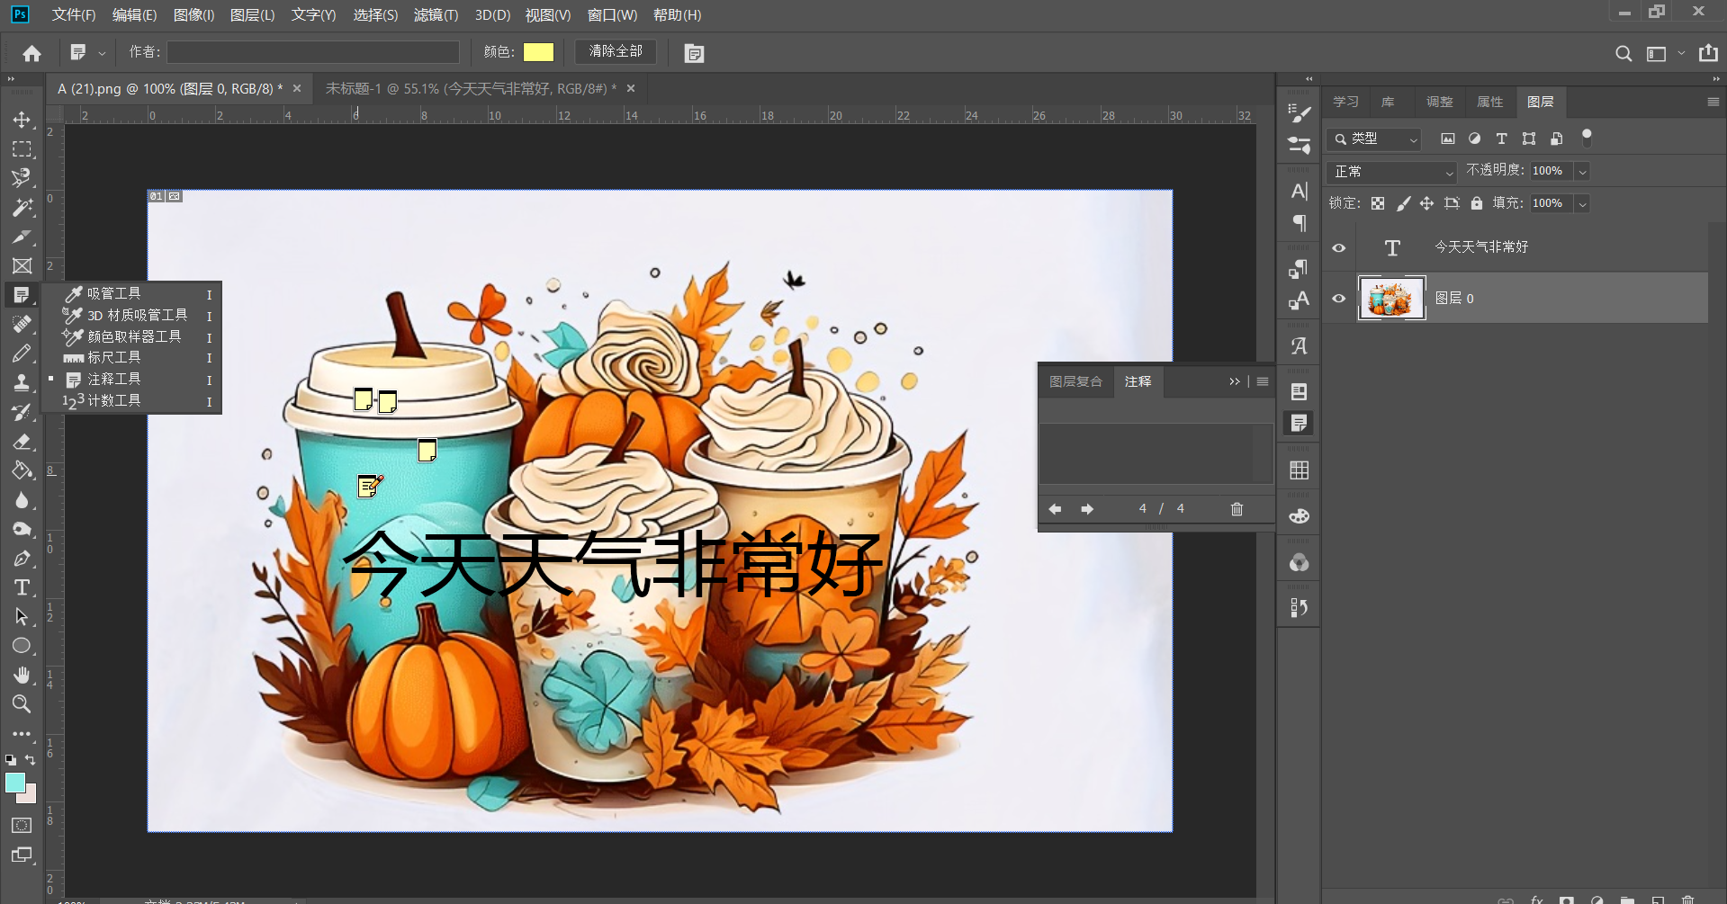The height and width of the screenshot is (904, 1727).
Task: Select the Move tool
Action: coord(22,119)
